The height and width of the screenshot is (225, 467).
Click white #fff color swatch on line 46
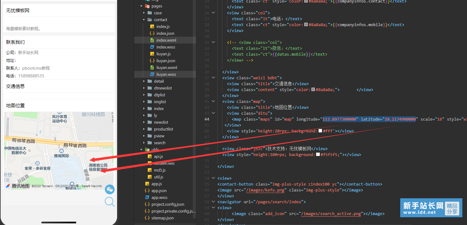coord(320,131)
